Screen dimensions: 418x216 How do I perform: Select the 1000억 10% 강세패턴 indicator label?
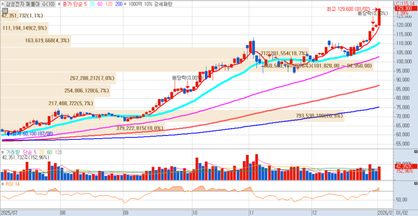click(x=150, y=4)
